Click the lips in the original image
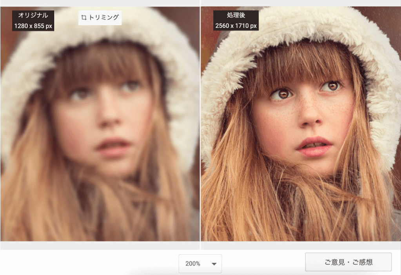 (113, 147)
